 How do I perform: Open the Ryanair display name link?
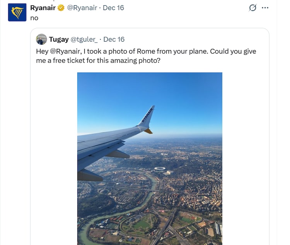point(43,8)
